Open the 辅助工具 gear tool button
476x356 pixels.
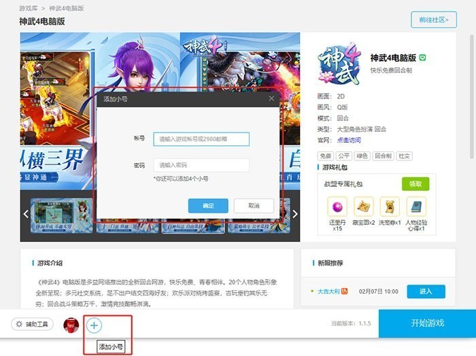pyautogui.click(x=32, y=324)
